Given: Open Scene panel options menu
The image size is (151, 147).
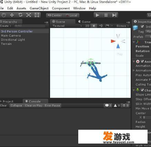Looking at the screenshot, I should pos(128,22).
